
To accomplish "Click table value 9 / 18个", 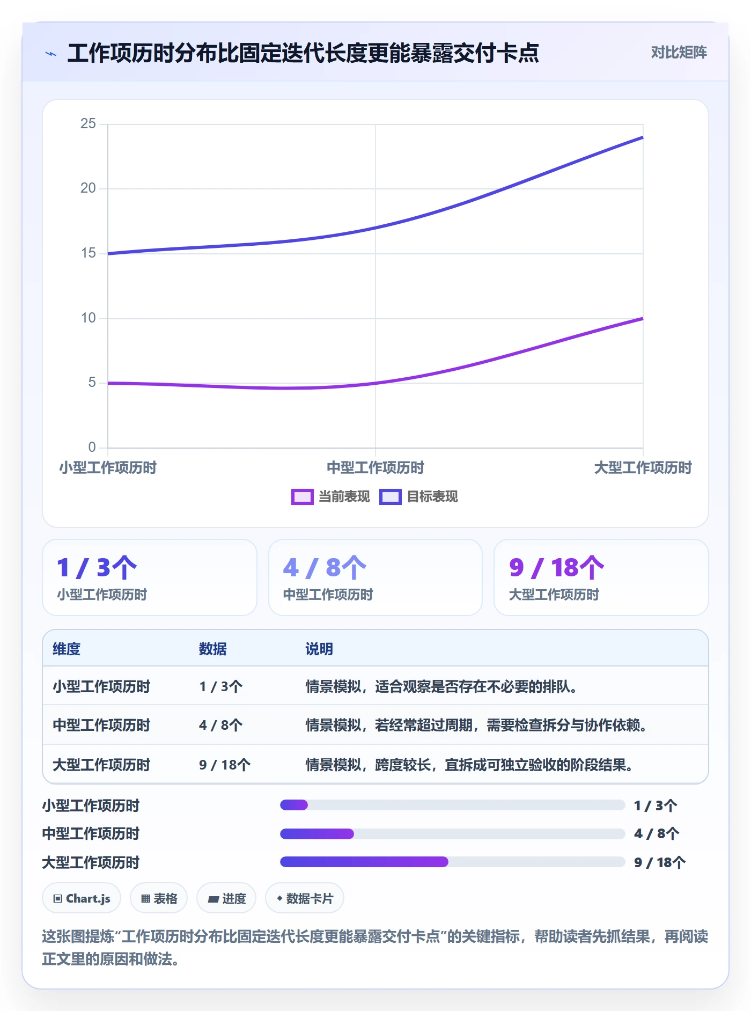I will (225, 765).
